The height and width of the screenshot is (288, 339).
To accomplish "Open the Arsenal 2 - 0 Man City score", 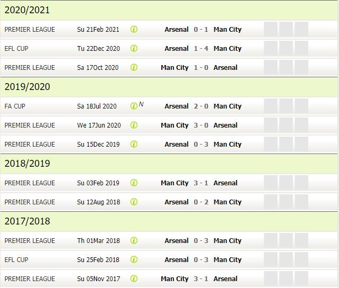I will click(x=201, y=106).
